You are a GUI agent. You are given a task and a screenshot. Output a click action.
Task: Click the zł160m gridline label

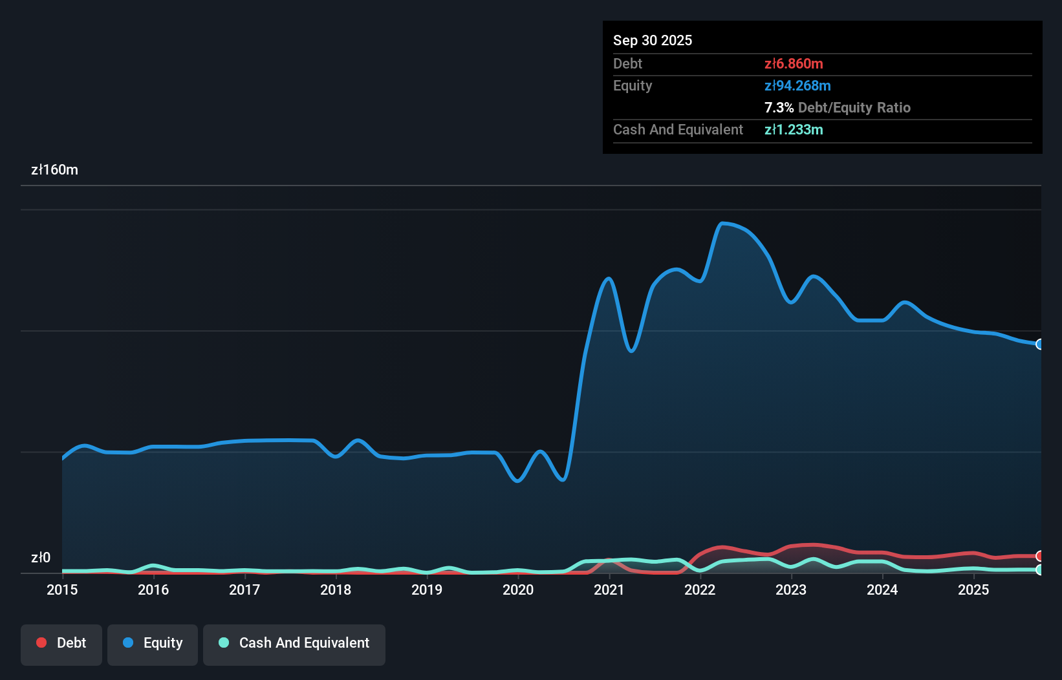(x=55, y=169)
